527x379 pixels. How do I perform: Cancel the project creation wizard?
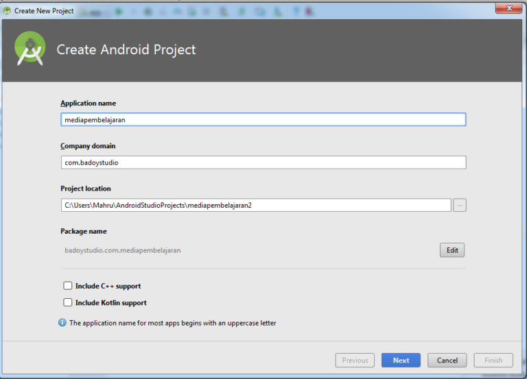click(447, 360)
